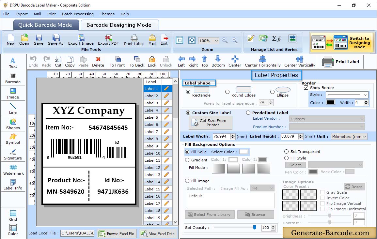Click the large Print Label button
Screen dimensions: 377x239
(x=341, y=62)
